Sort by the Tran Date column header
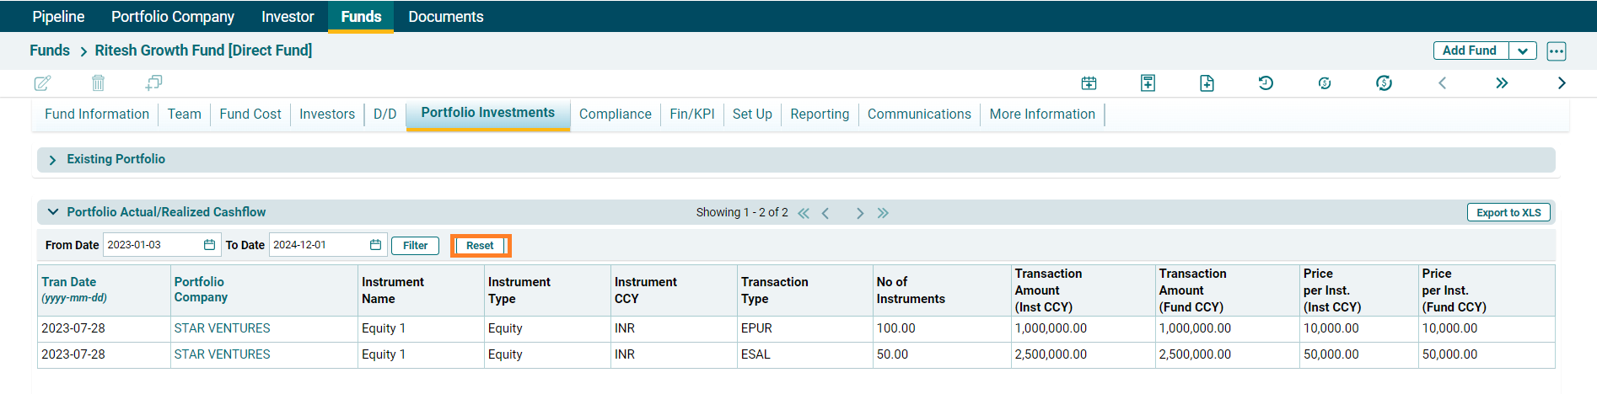The image size is (1597, 394). click(69, 282)
